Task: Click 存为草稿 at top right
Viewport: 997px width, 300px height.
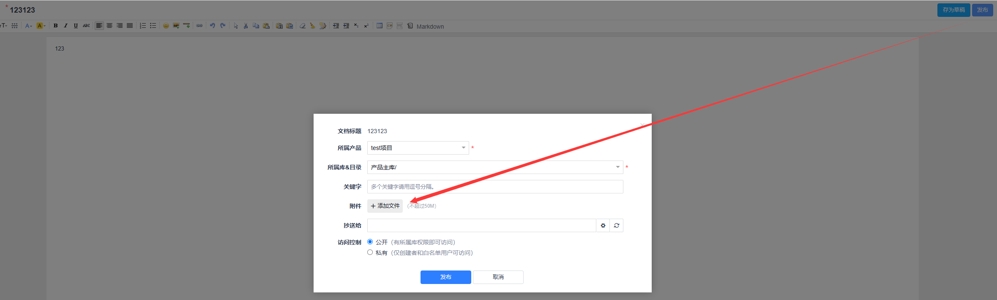Action: point(953,10)
